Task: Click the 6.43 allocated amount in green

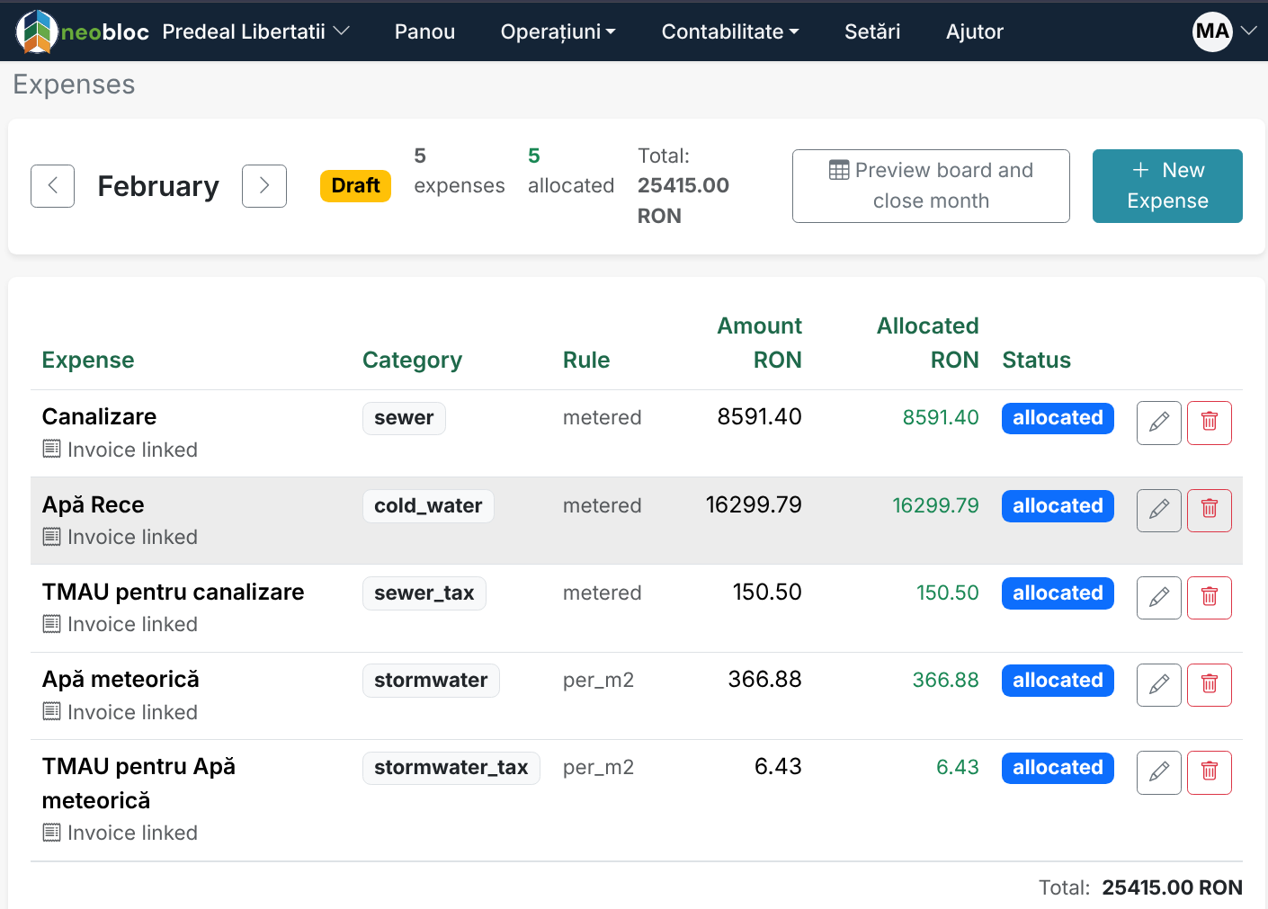Action: [957, 767]
